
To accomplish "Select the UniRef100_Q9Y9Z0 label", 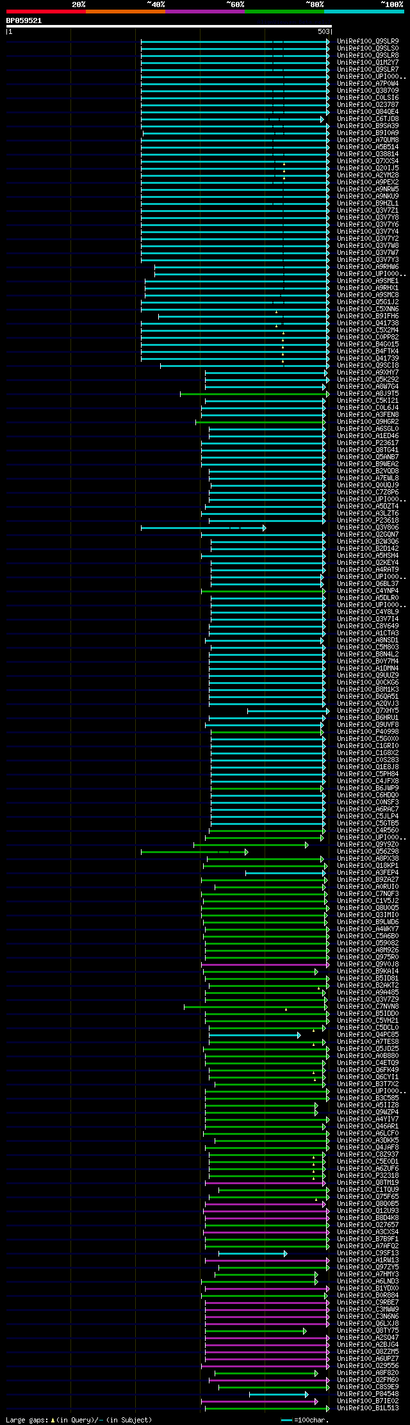I will [x=368, y=844].
